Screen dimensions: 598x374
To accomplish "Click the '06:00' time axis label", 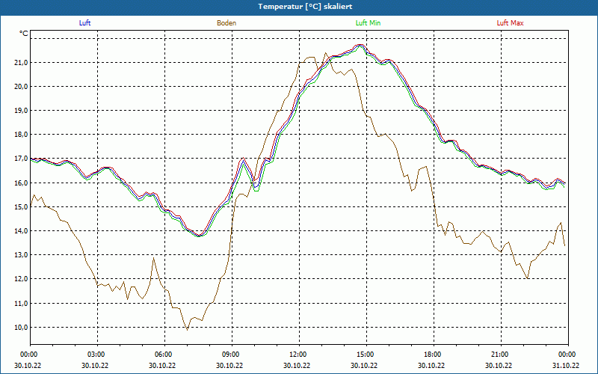I will pos(162,355).
